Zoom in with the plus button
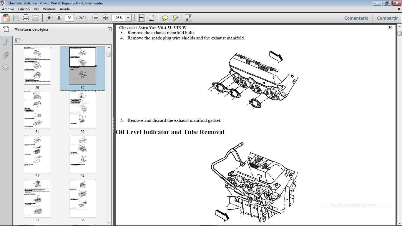The height and width of the screenshot is (226, 402). pos(105,18)
